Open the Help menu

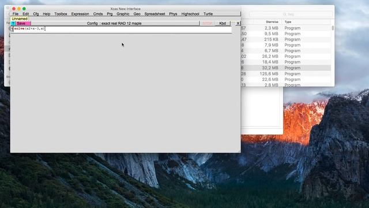(x=46, y=14)
